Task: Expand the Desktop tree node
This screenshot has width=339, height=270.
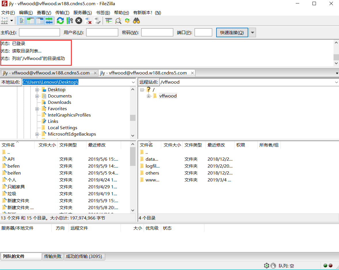Action: pos(37,90)
